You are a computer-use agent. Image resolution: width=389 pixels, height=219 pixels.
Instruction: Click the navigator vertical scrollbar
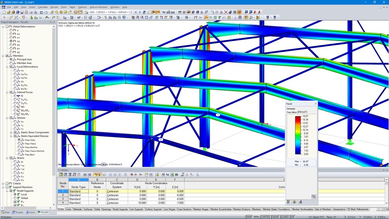coord(54,102)
